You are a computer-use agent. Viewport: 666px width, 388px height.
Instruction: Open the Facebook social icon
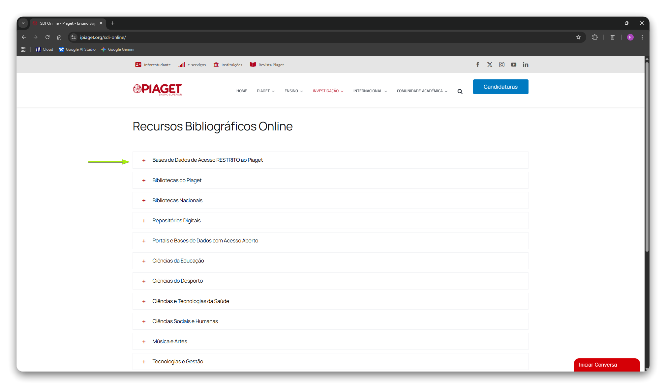[478, 65]
